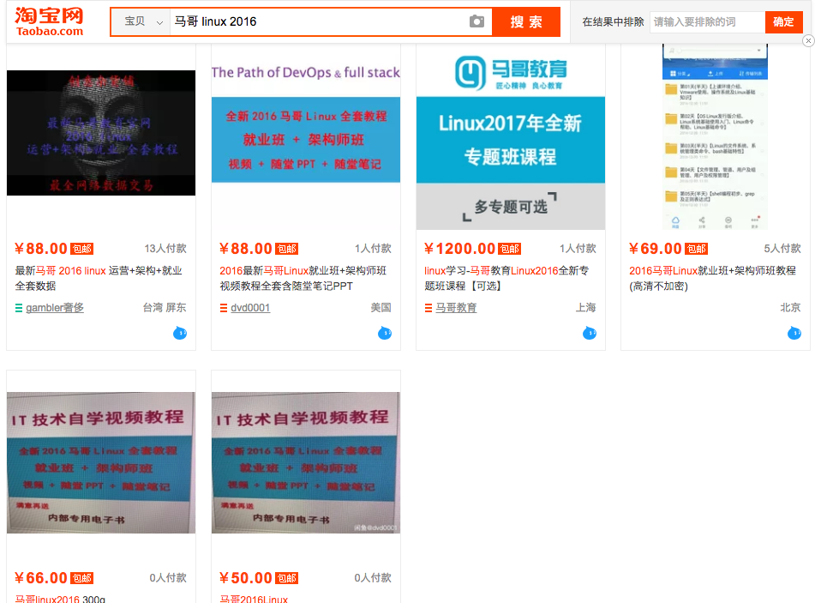Click the 13人付款 sales count
Screen dimensions: 815x603
point(165,249)
